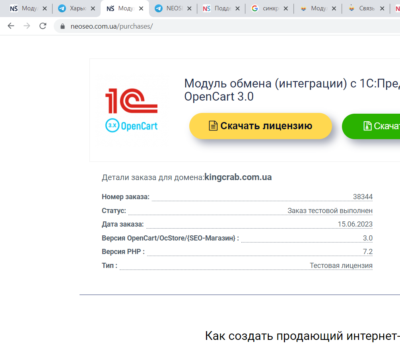Click the domain name kingcrab.com.ua
Viewport: 400px width, 353px height.
[238, 177]
